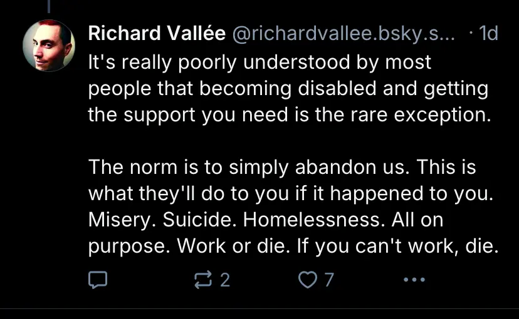
Task: Like the post with the heart icon
Action: click(x=308, y=280)
